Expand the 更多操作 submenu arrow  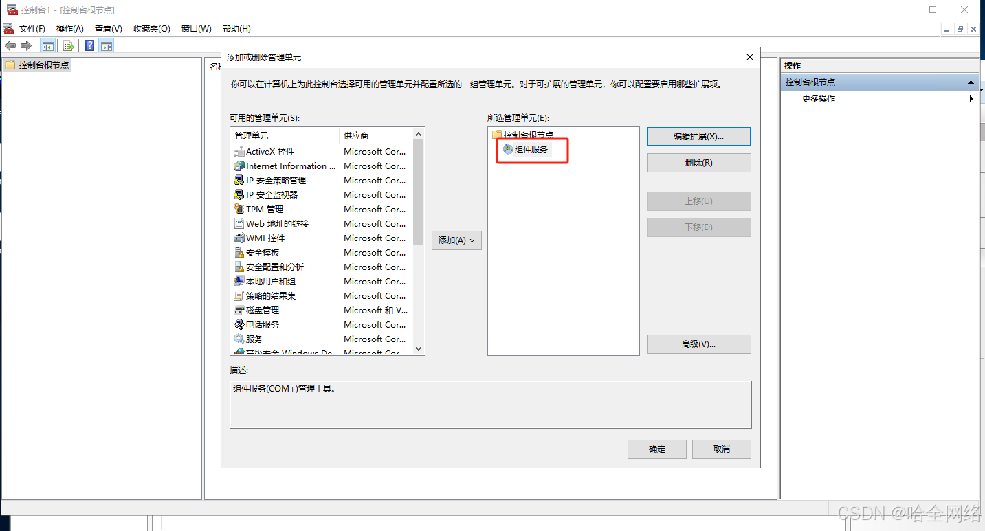[971, 99]
